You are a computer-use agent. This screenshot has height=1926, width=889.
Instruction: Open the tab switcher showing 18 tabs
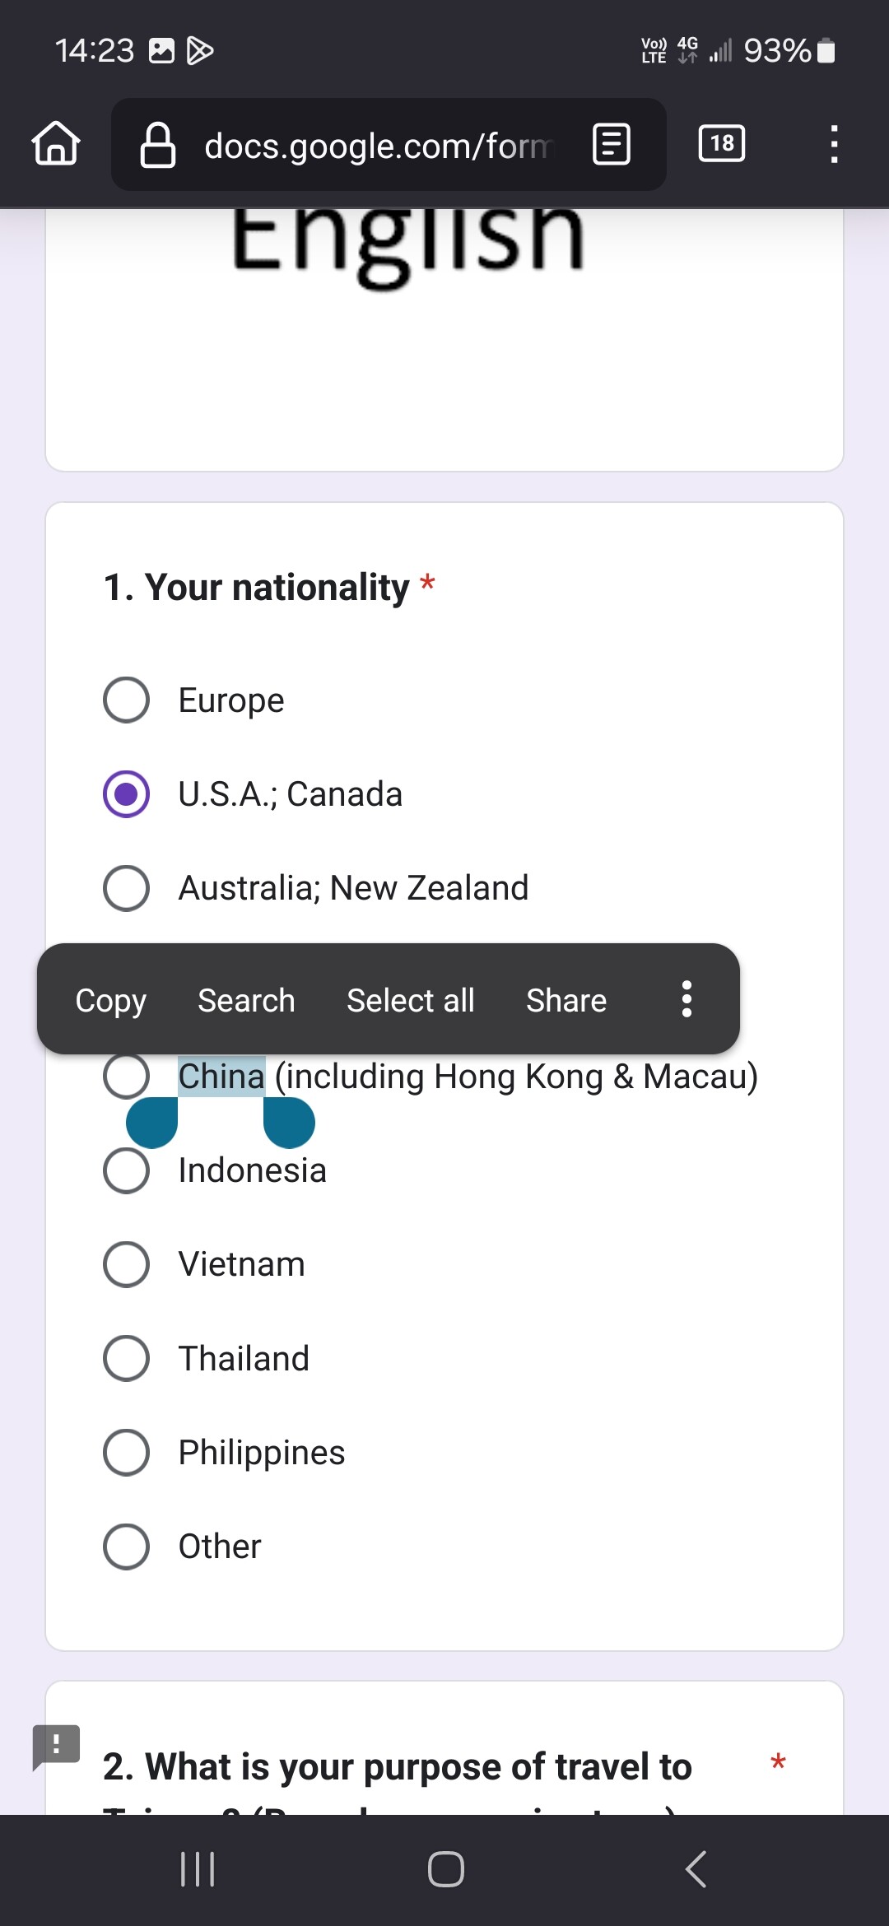click(722, 144)
